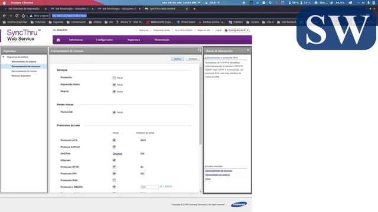Click the LPR/LPD port number input field
The height and width of the screenshot is (212, 378).
[x=149, y=187]
